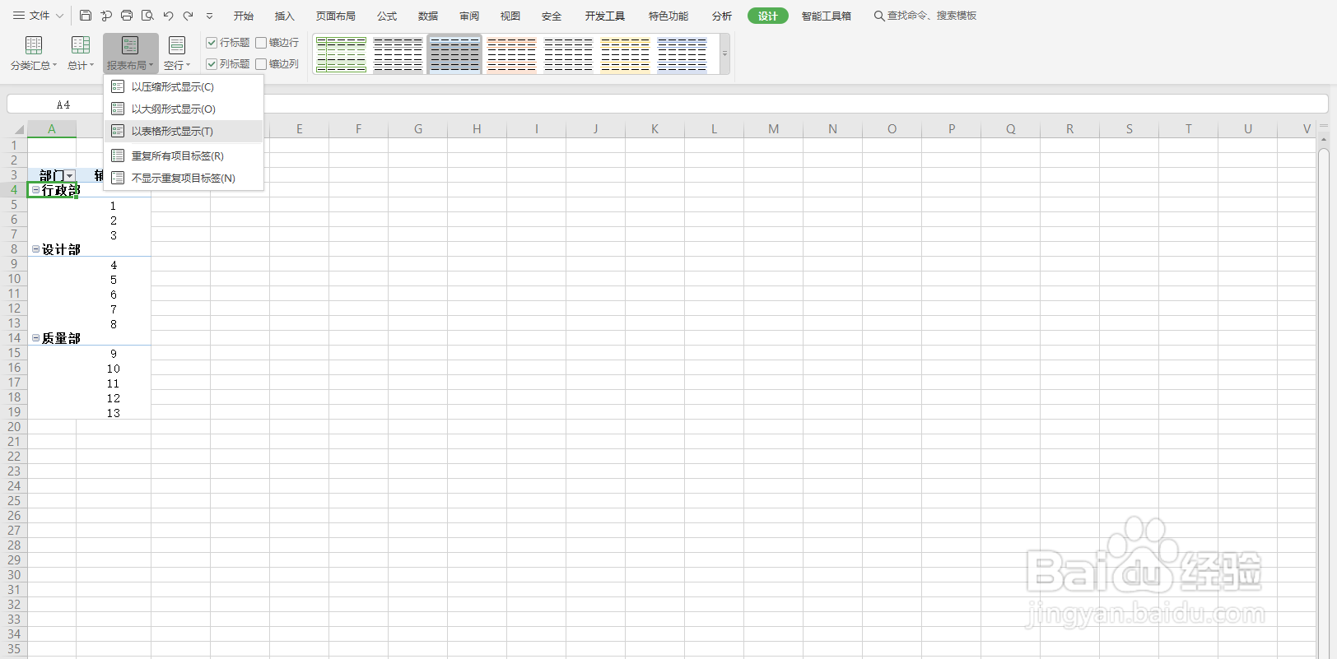Switch to the 插入 tab
The image size is (1337, 659).
coord(284,16)
